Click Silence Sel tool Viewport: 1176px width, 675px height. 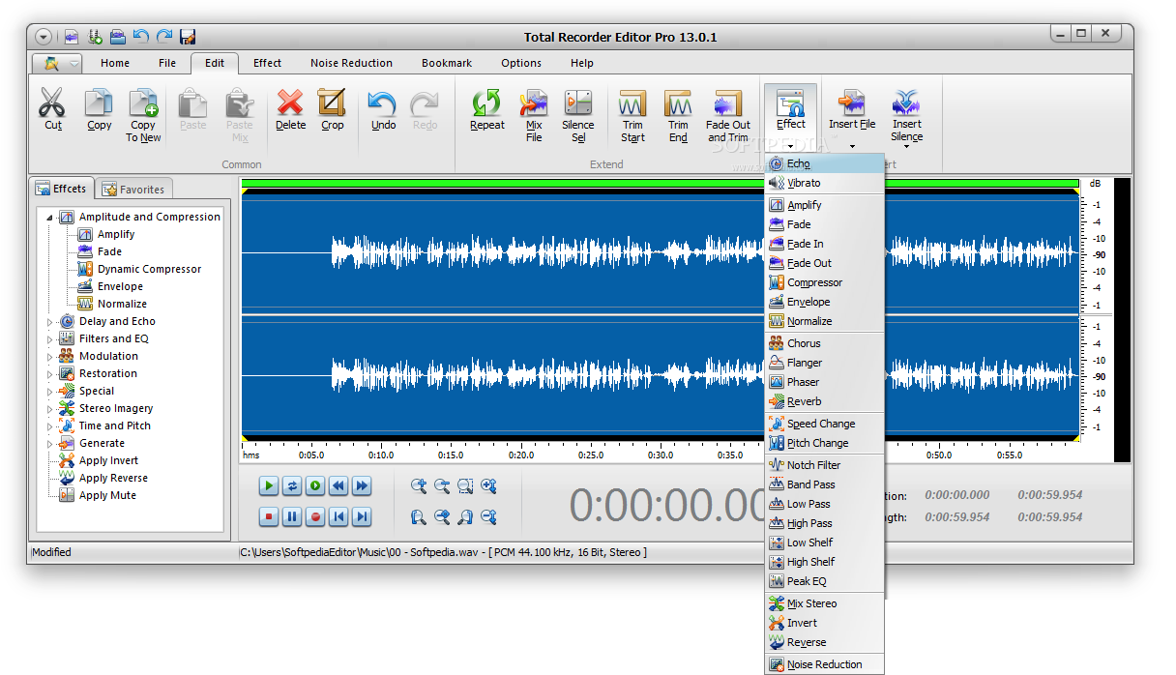coord(578,116)
